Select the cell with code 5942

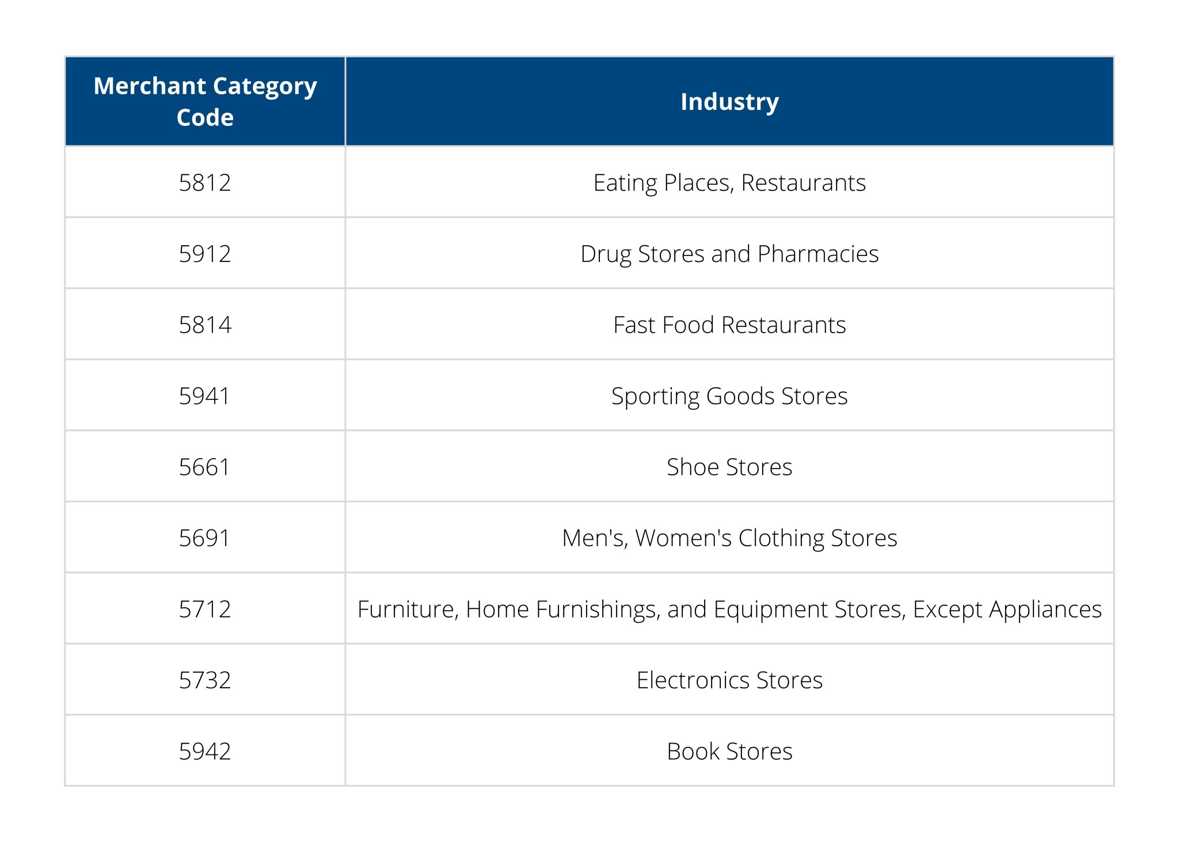click(205, 751)
